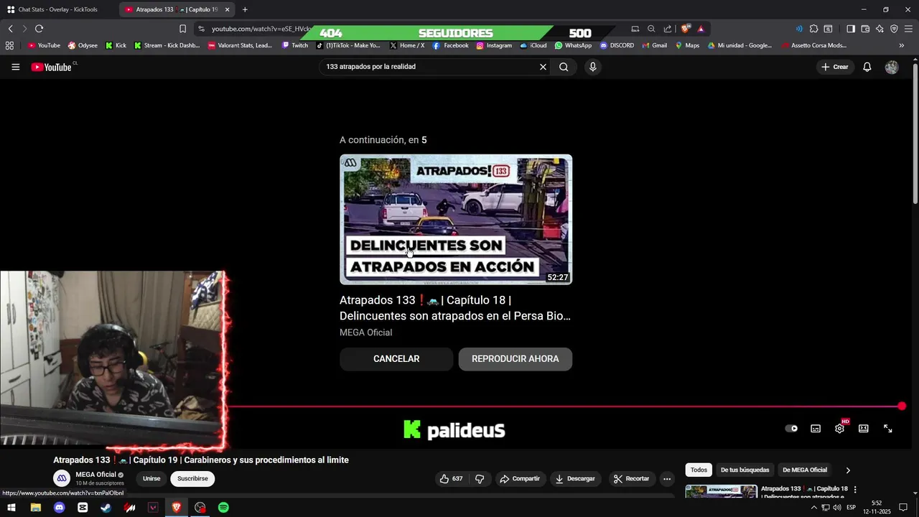Open the volume control in the tray
This screenshot has width=919, height=517.
tap(837, 508)
